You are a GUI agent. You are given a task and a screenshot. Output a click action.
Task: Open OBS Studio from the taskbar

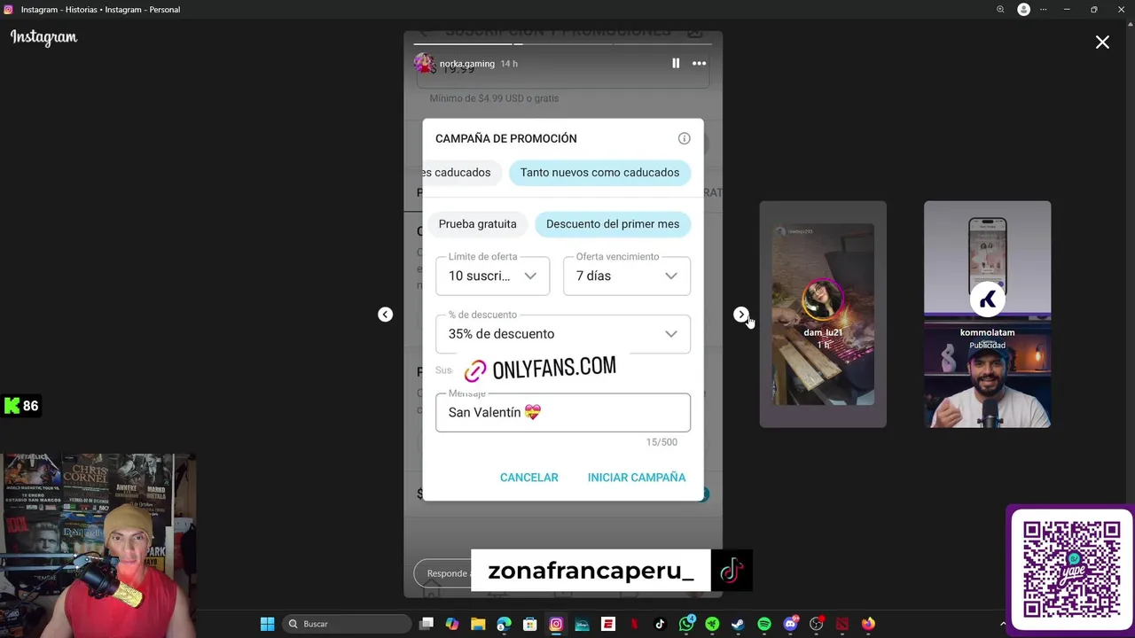[x=816, y=624]
